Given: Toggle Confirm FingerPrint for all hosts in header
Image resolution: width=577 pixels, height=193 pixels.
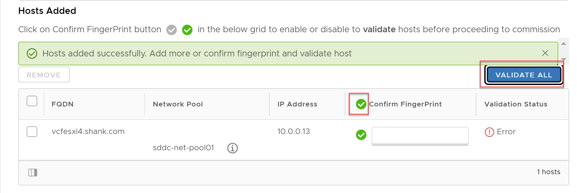Looking at the screenshot, I should [x=361, y=104].
